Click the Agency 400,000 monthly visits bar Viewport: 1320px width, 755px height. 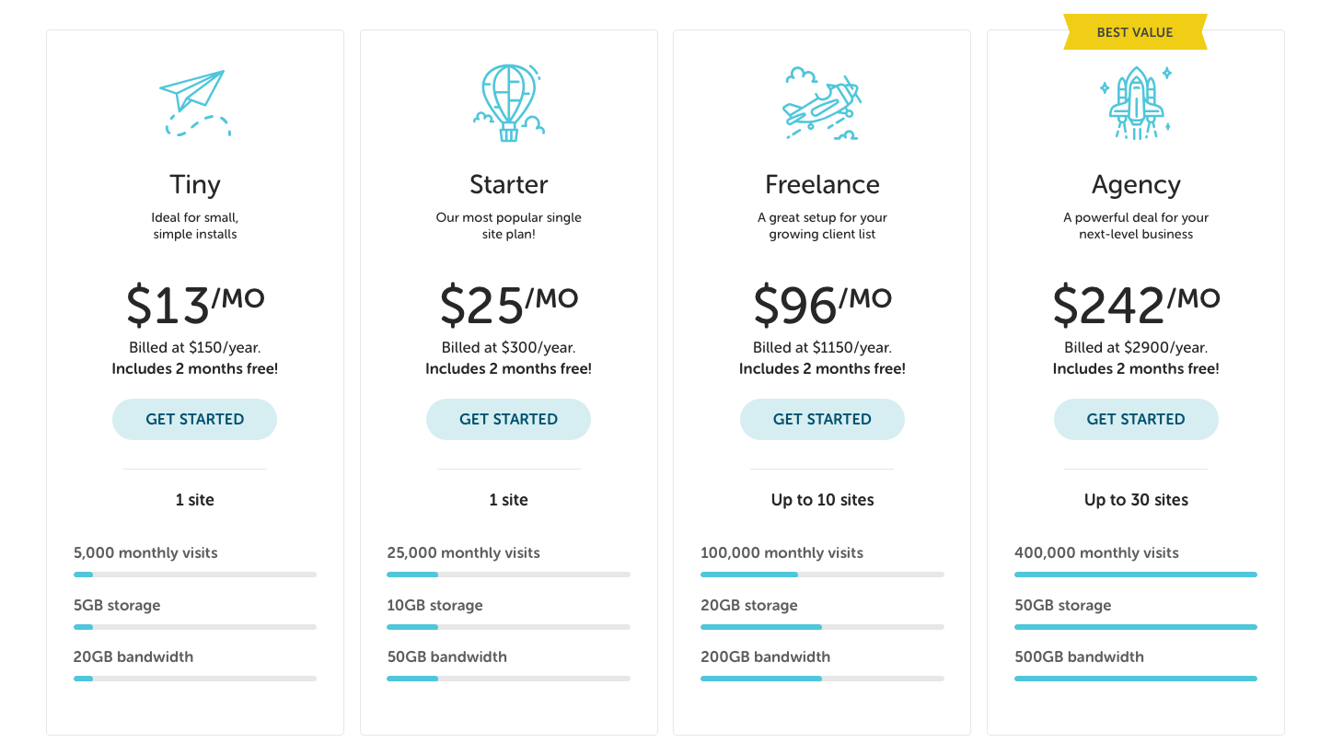click(1135, 575)
